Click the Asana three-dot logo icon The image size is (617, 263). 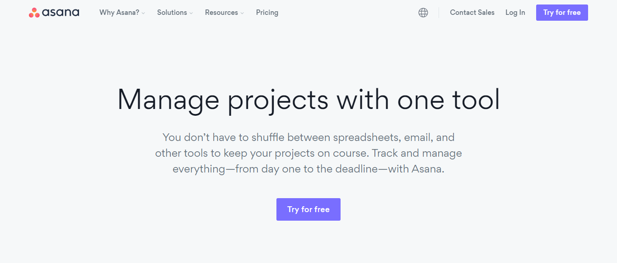click(x=33, y=12)
